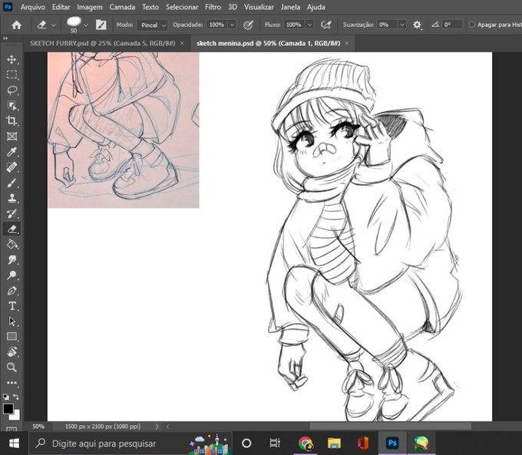Toggle airbrush-style build-up button
Image resolution: width=522 pixels, height=455 pixels.
[326, 25]
